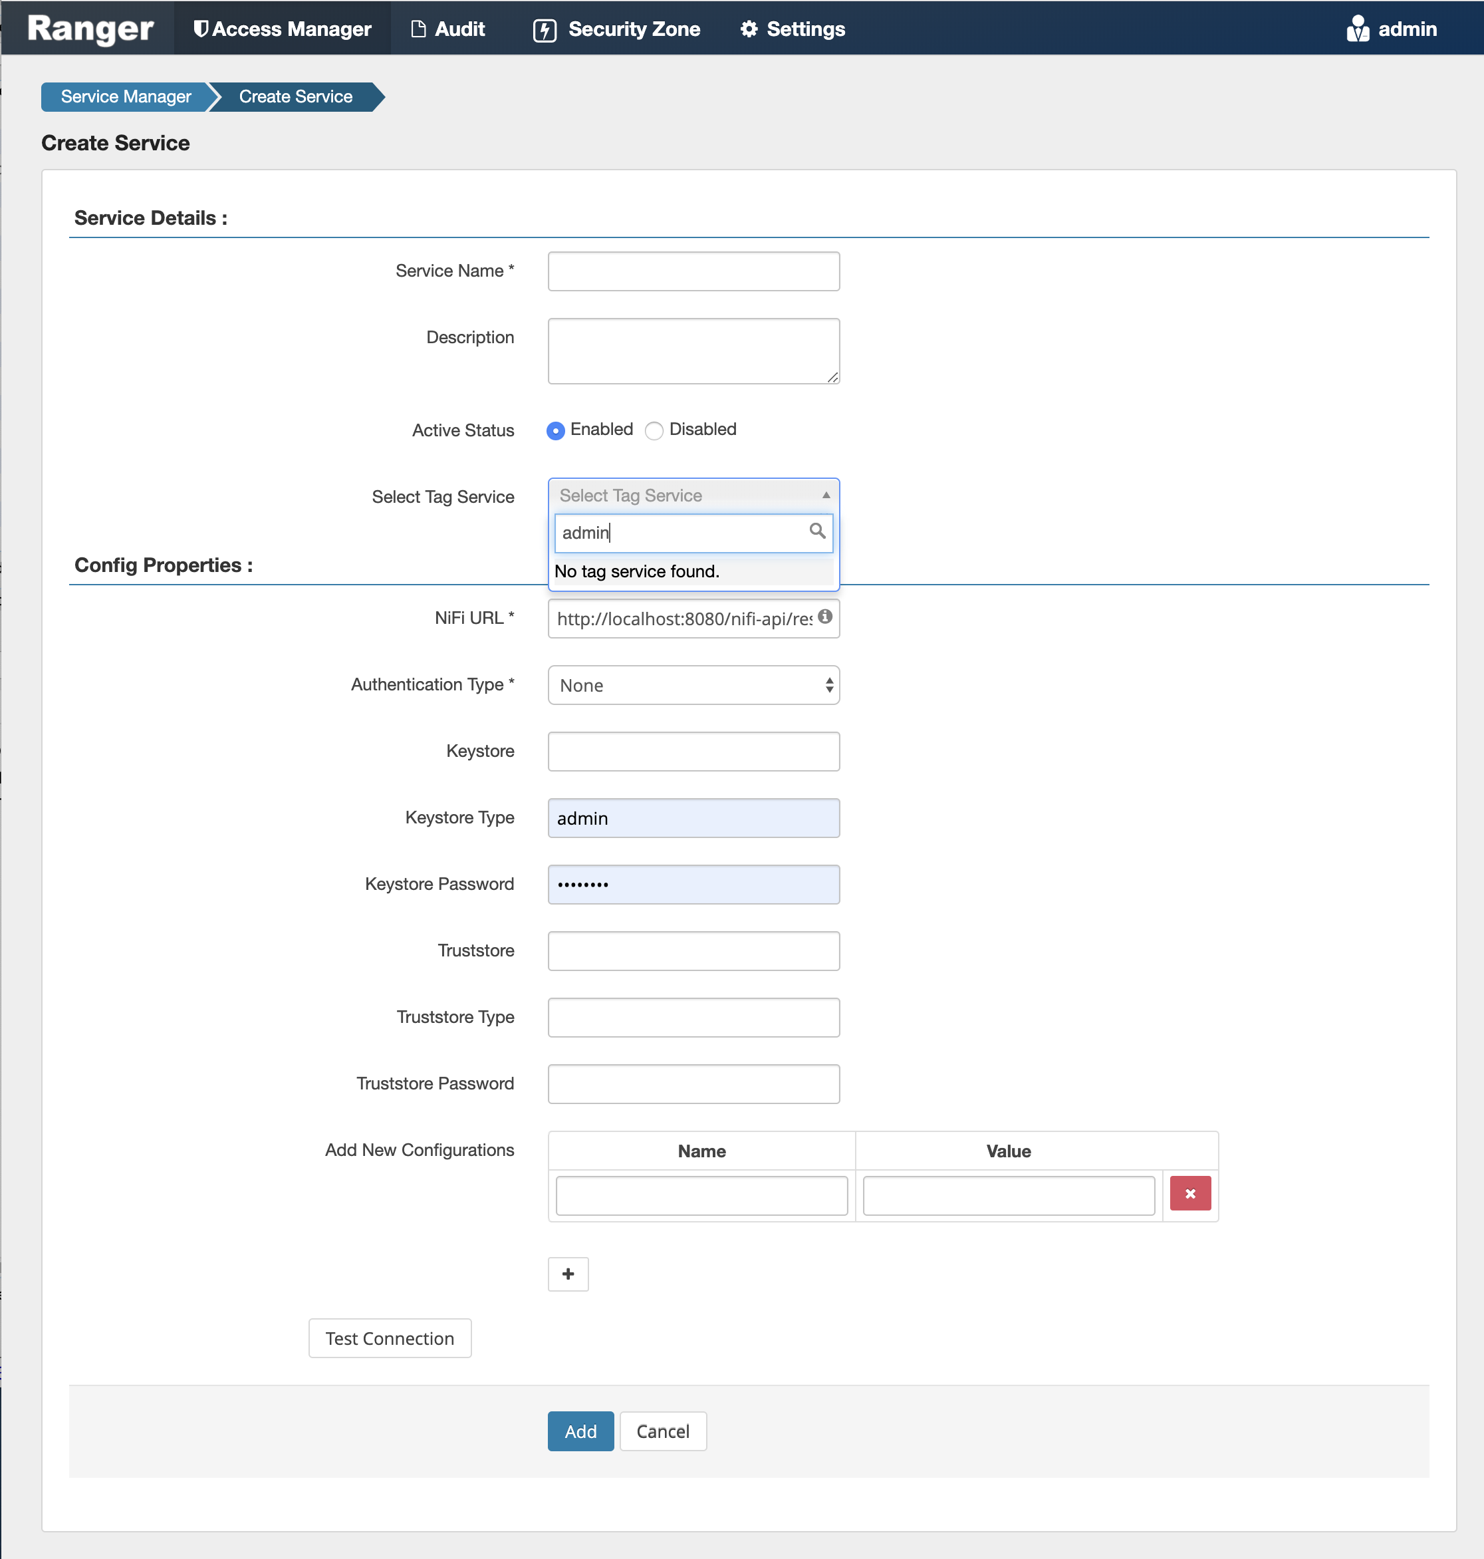Navigate to Service Manager breadcrumb
Image resolution: width=1484 pixels, height=1559 pixels.
pyautogui.click(x=125, y=96)
